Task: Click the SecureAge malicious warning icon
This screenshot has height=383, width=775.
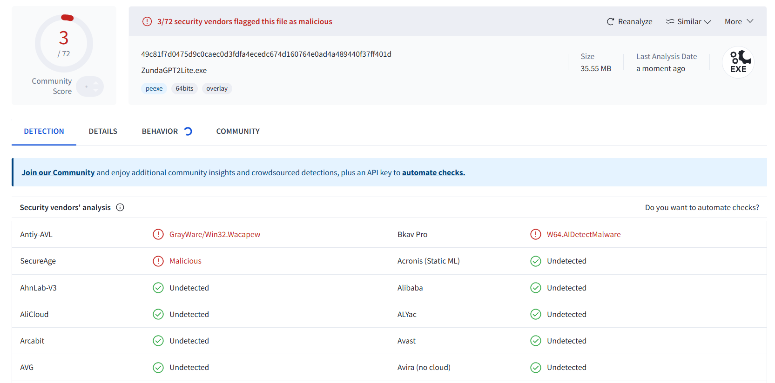Action: 158,261
